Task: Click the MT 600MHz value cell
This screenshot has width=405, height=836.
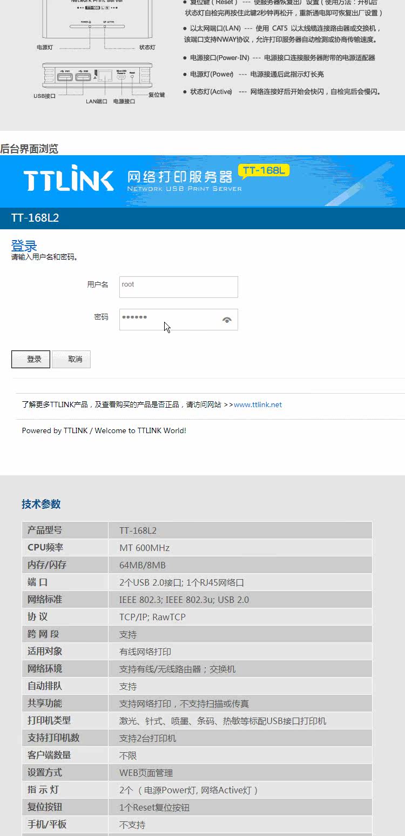Action: click(x=145, y=548)
